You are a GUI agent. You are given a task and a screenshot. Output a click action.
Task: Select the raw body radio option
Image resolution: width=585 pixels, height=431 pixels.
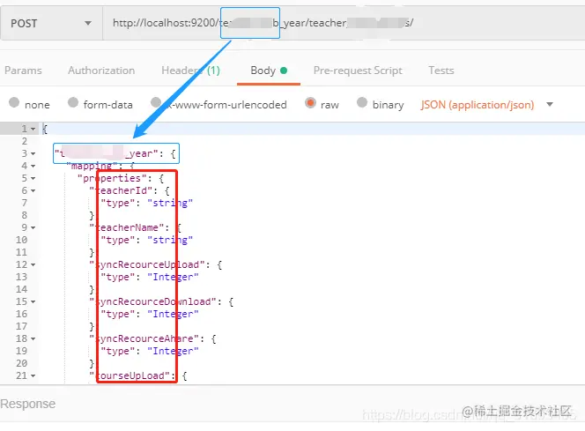pos(310,102)
